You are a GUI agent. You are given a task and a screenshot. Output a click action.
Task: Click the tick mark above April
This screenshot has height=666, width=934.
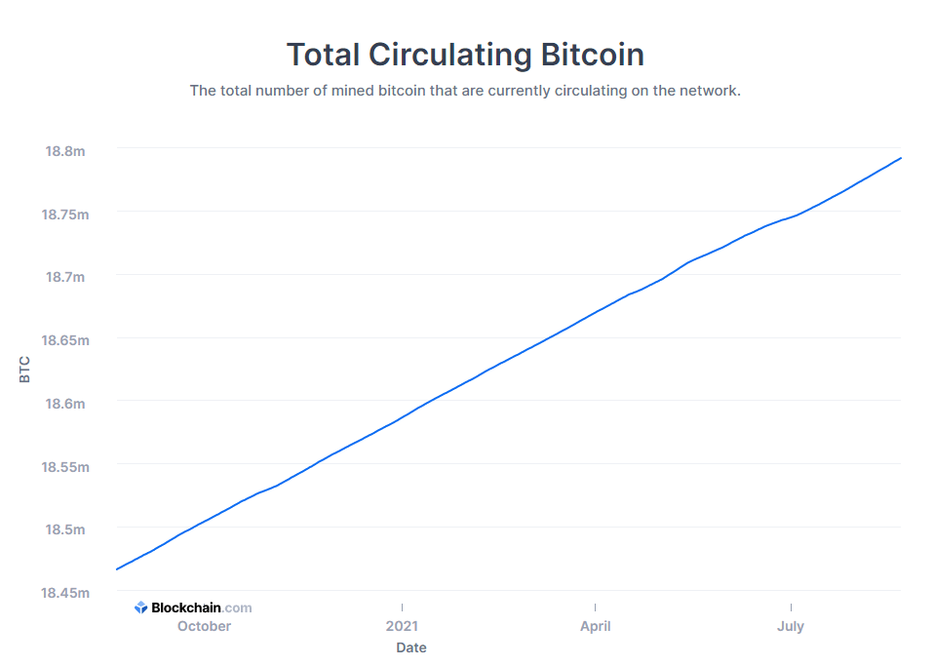pos(595,607)
